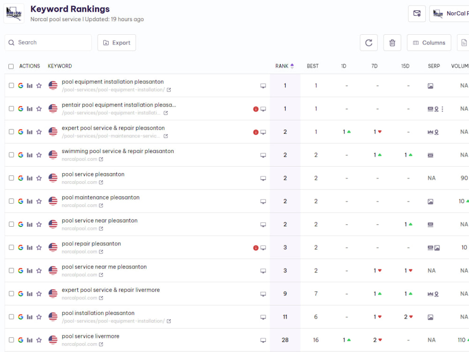Click into the Search field
This screenshot has height=352, width=469.
pyautogui.click(x=48, y=43)
